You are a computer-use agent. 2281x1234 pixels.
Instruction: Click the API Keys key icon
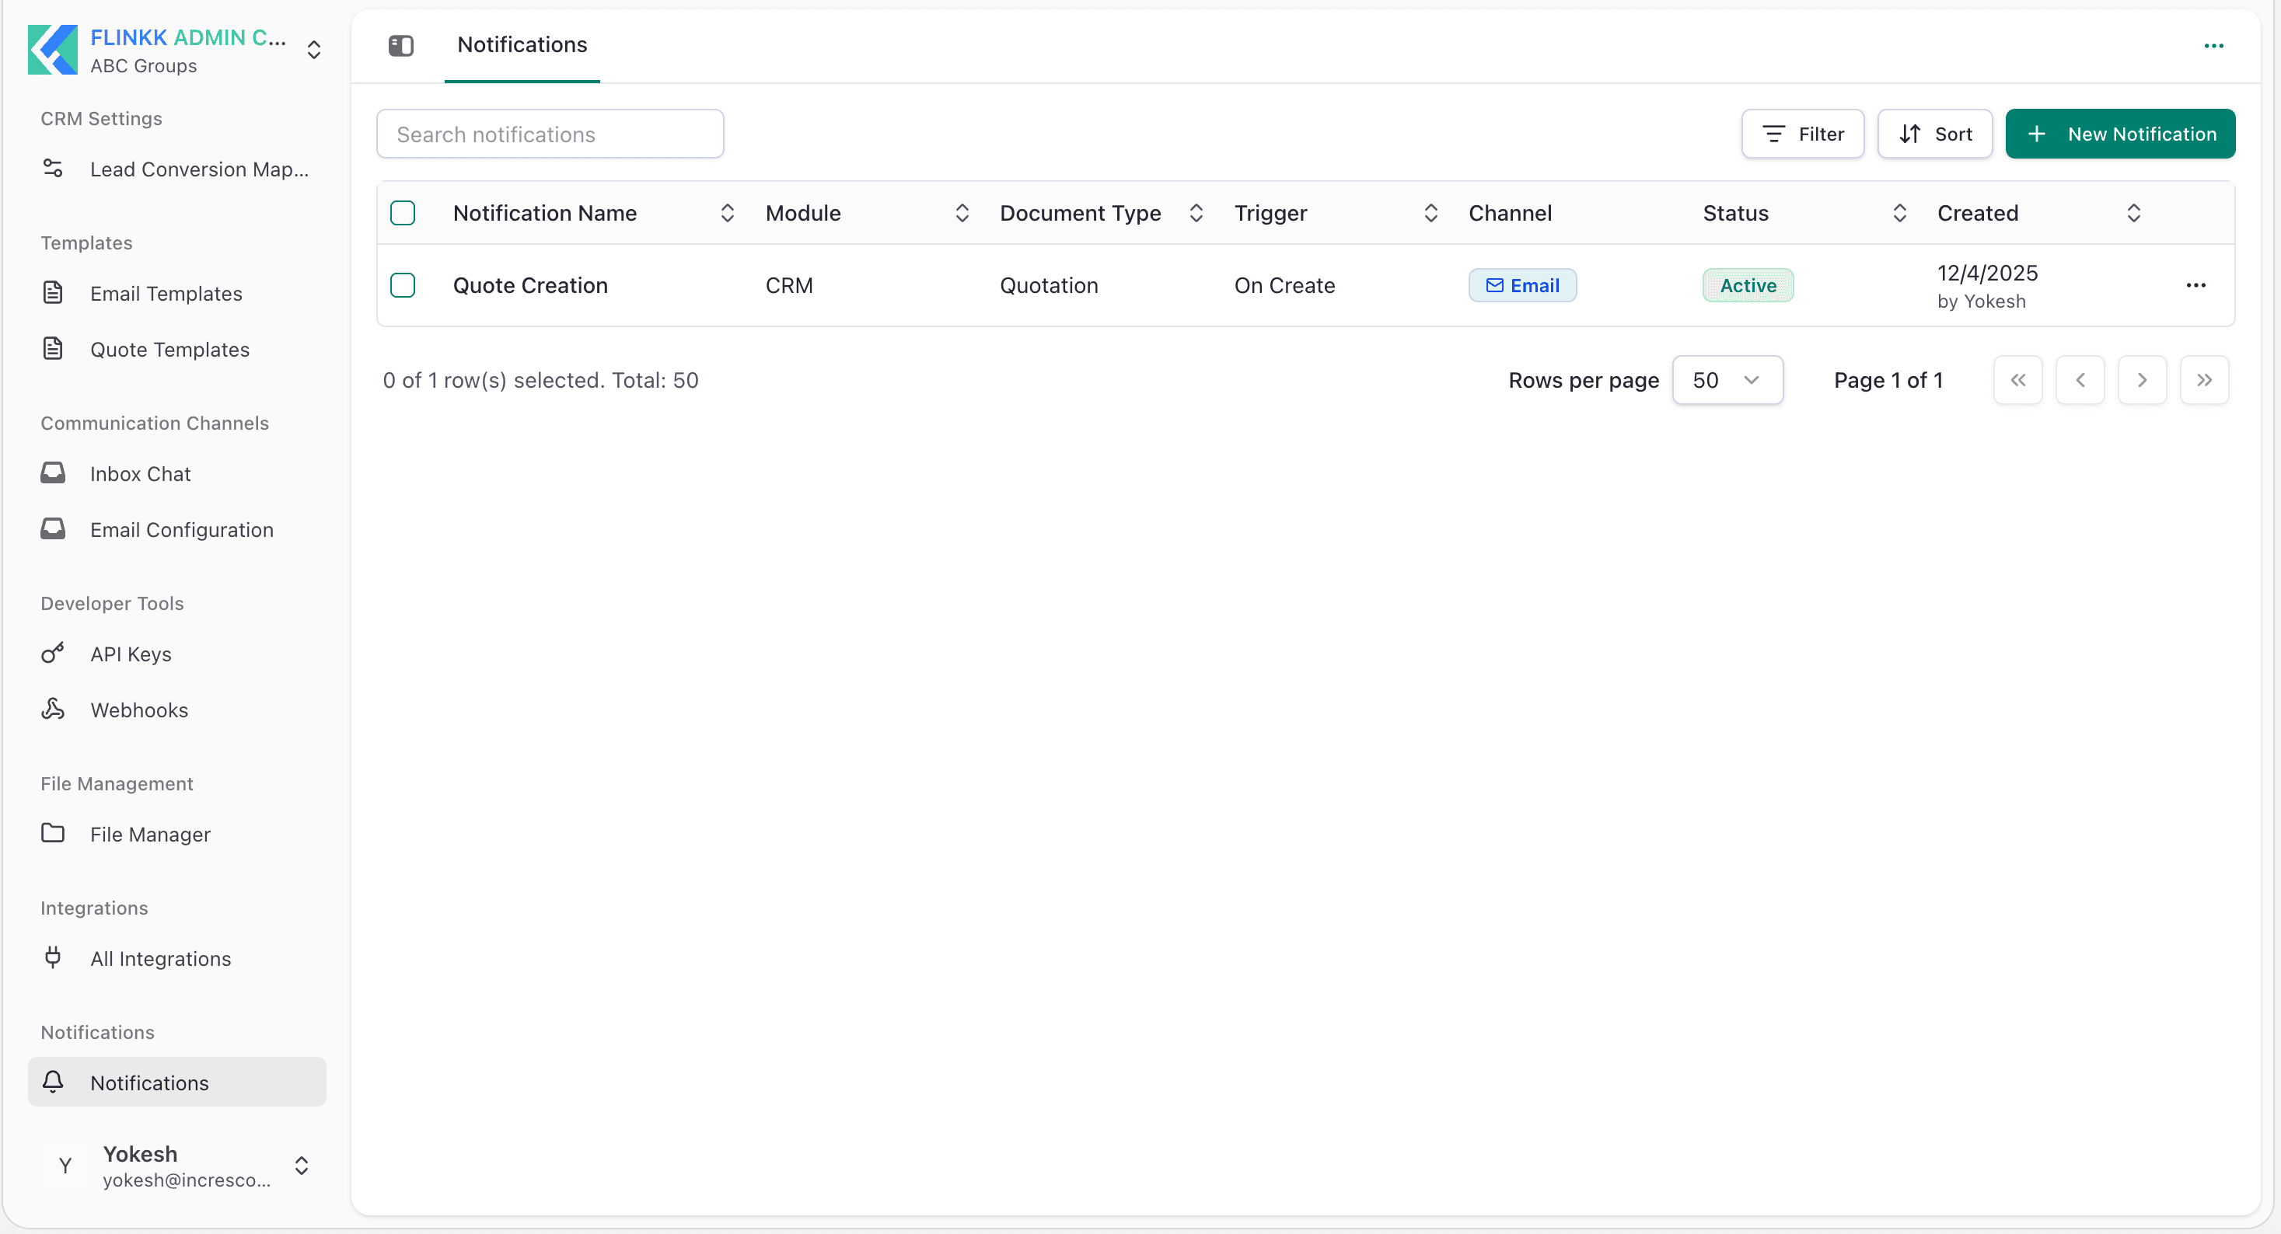(x=53, y=654)
